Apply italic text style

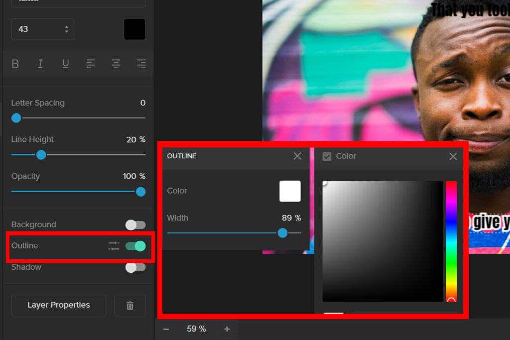[x=40, y=64]
